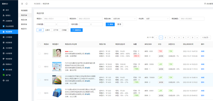The height and width of the screenshot is (101, 213).
Task: Select the 已售罄 filter tab
Action: pyautogui.click(x=64, y=30)
